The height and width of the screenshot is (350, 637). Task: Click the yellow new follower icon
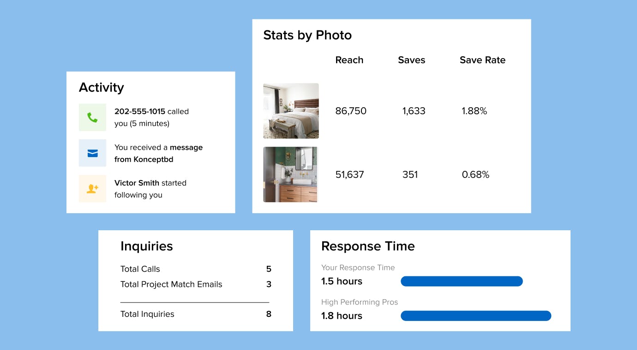92,188
